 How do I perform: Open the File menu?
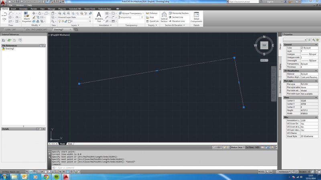[x=11, y=5]
